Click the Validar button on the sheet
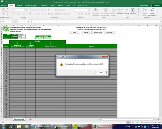 tap(86, 33)
